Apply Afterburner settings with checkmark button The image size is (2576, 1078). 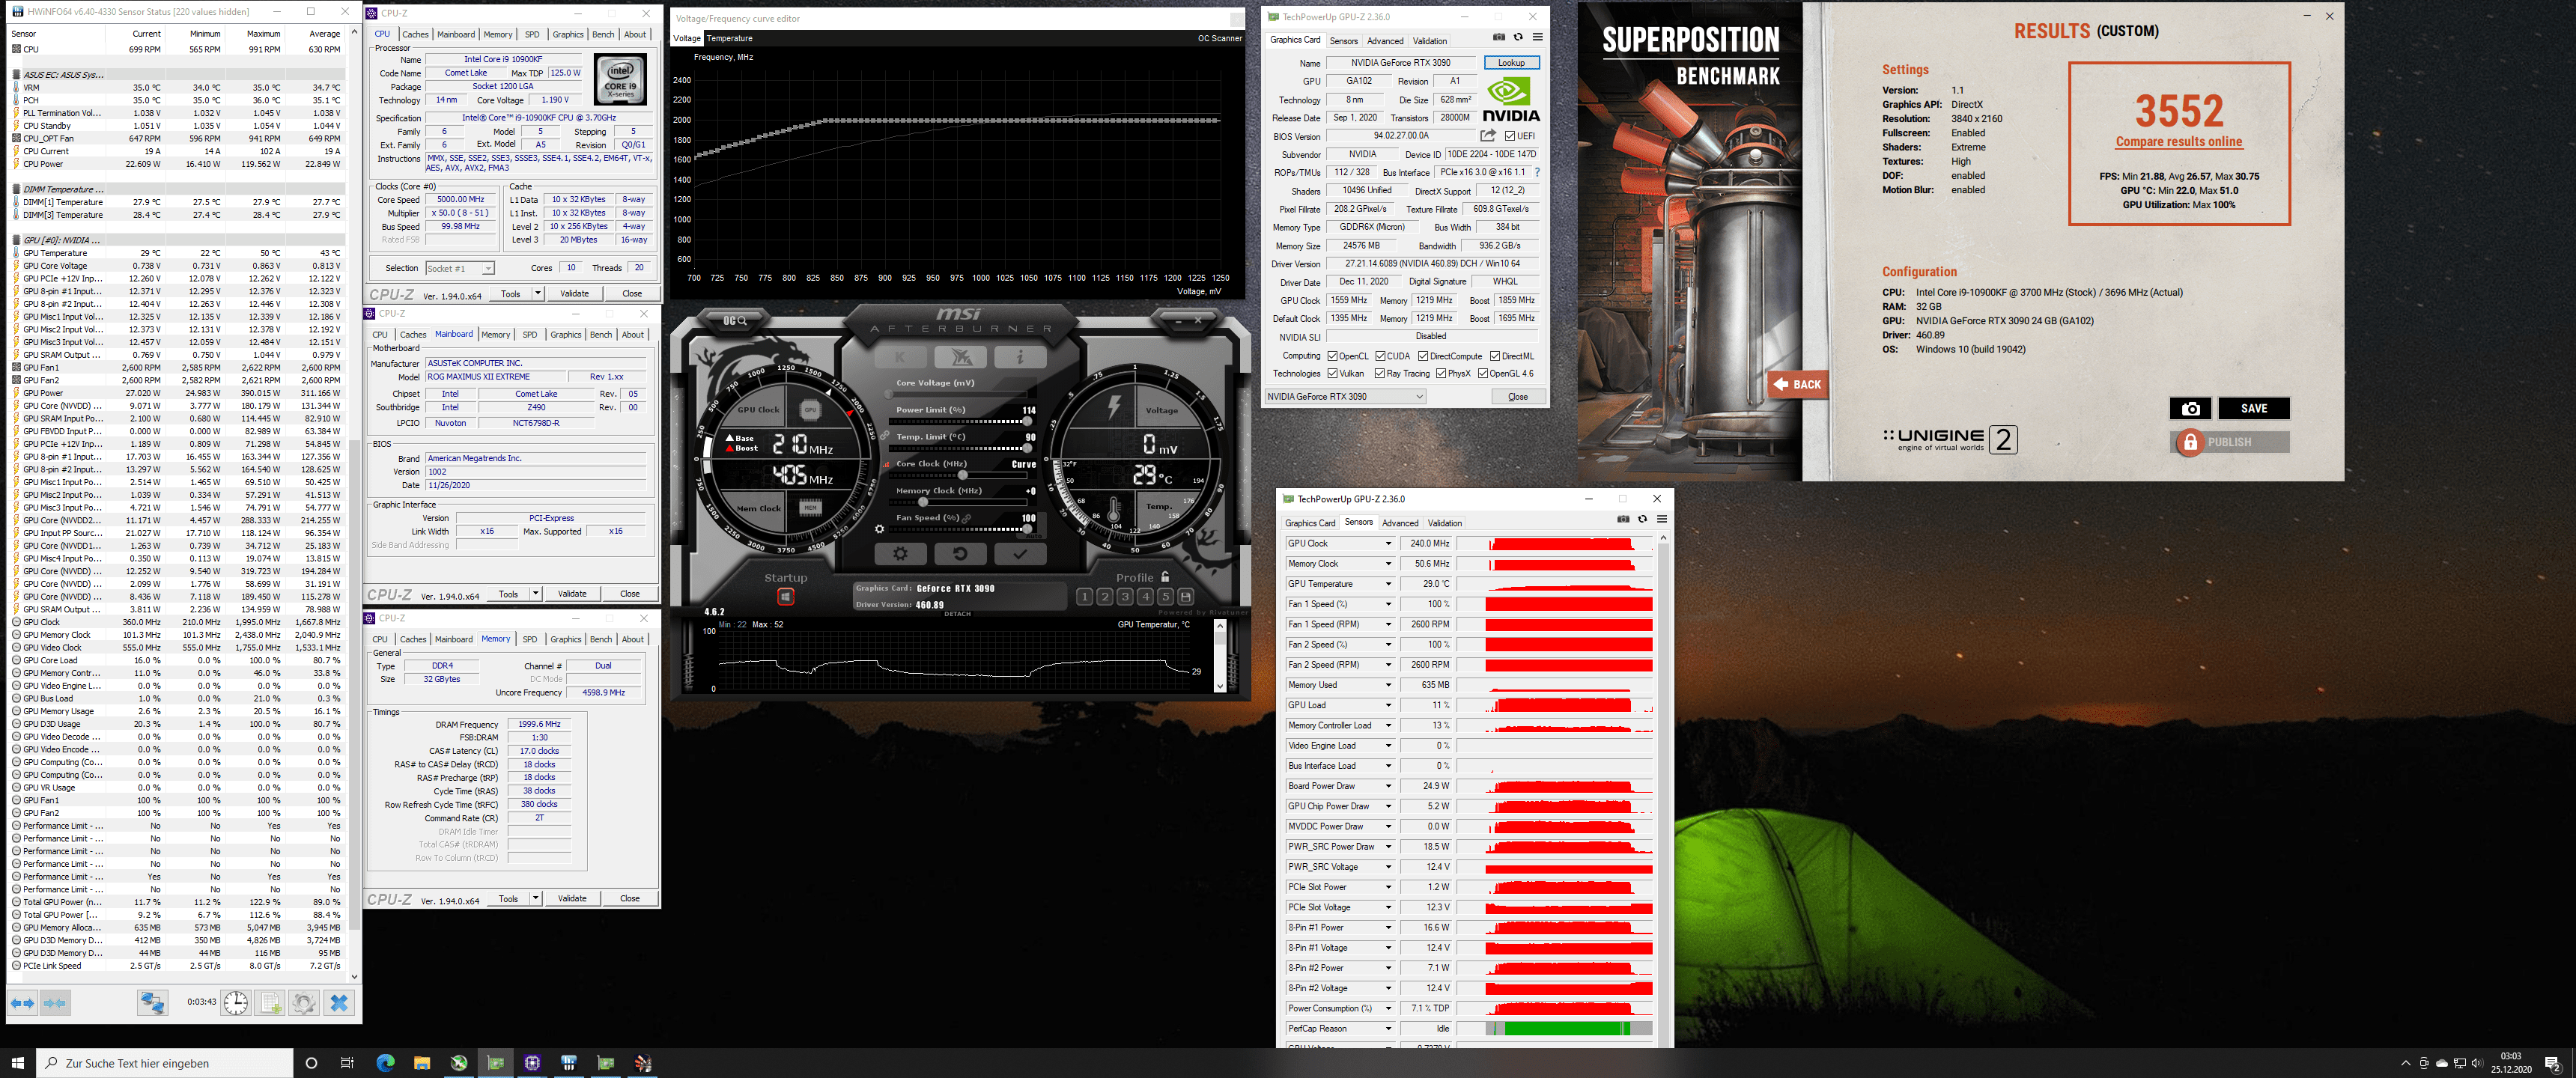tap(1020, 553)
